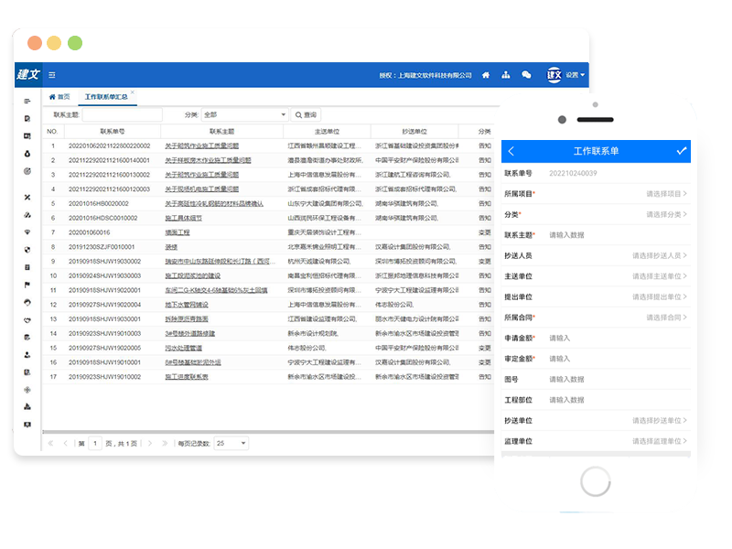Tap the 申请金额 input on the phone
The width and height of the screenshot is (732, 549).
[x=616, y=338]
